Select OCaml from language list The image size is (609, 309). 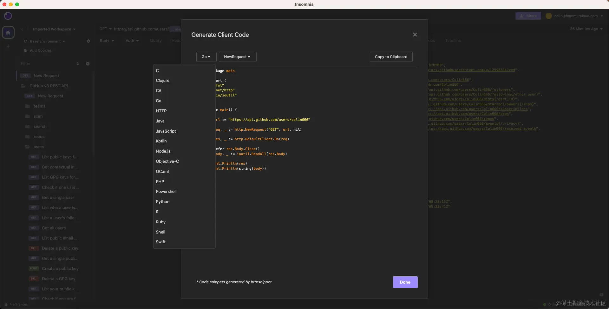(184, 172)
